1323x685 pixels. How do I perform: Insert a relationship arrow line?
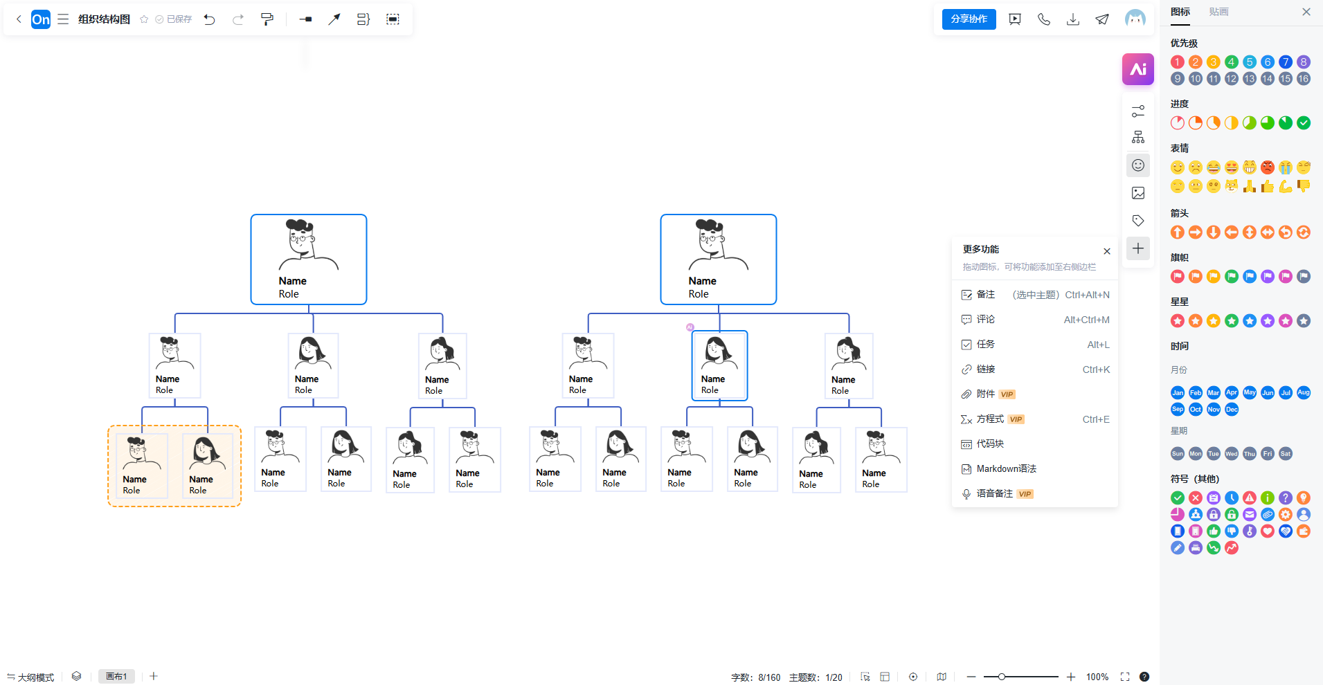coord(334,19)
